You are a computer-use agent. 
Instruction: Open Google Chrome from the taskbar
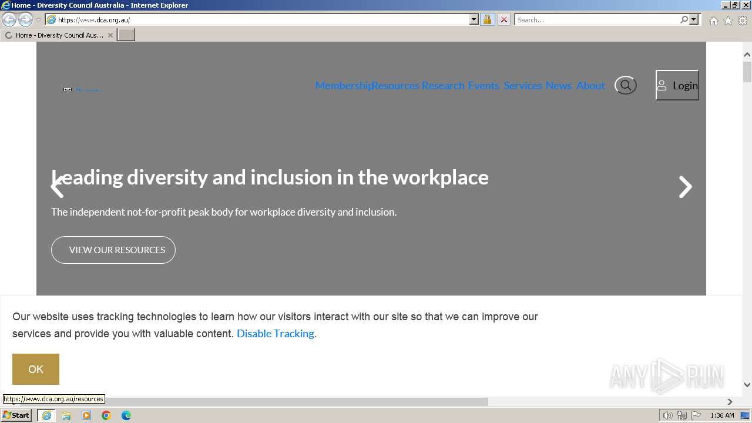(x=106, y=415)
